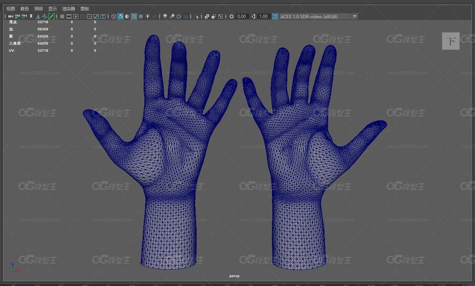
Task: Click Screen Space Ambient Occlusion icon
Action: (x=165, y=16)
